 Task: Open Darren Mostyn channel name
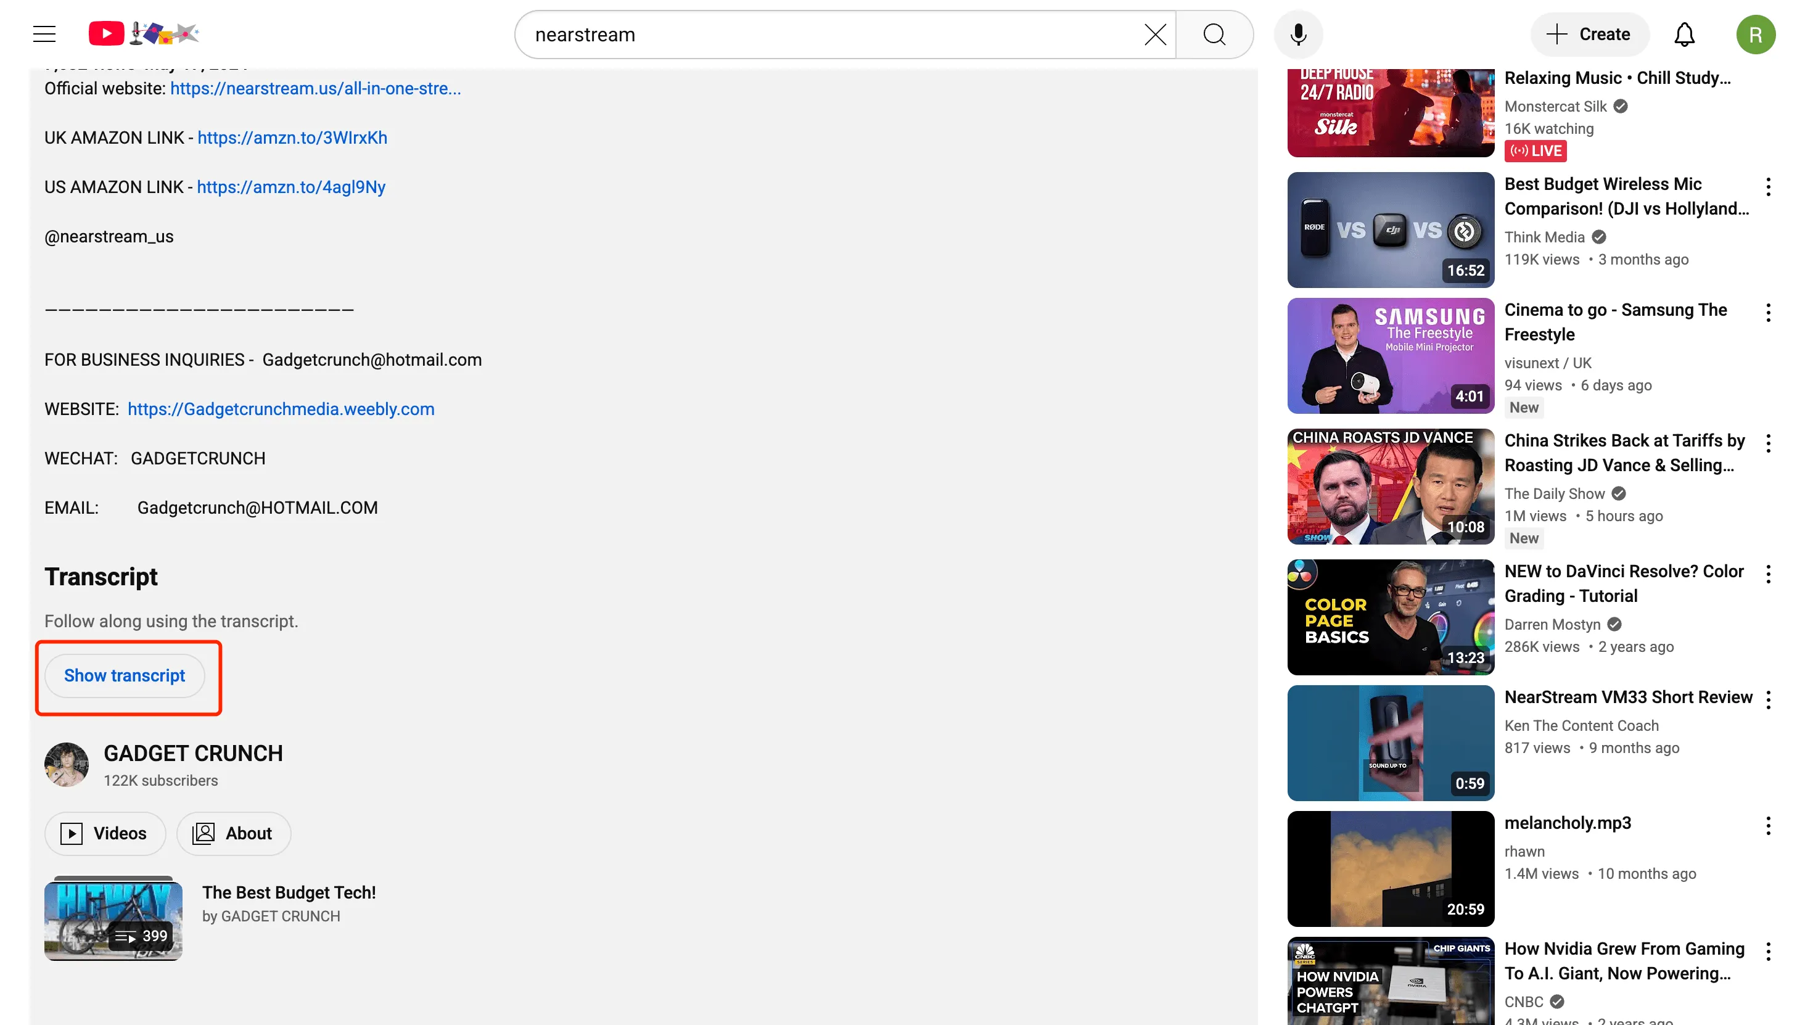[x=1553, y=624]
